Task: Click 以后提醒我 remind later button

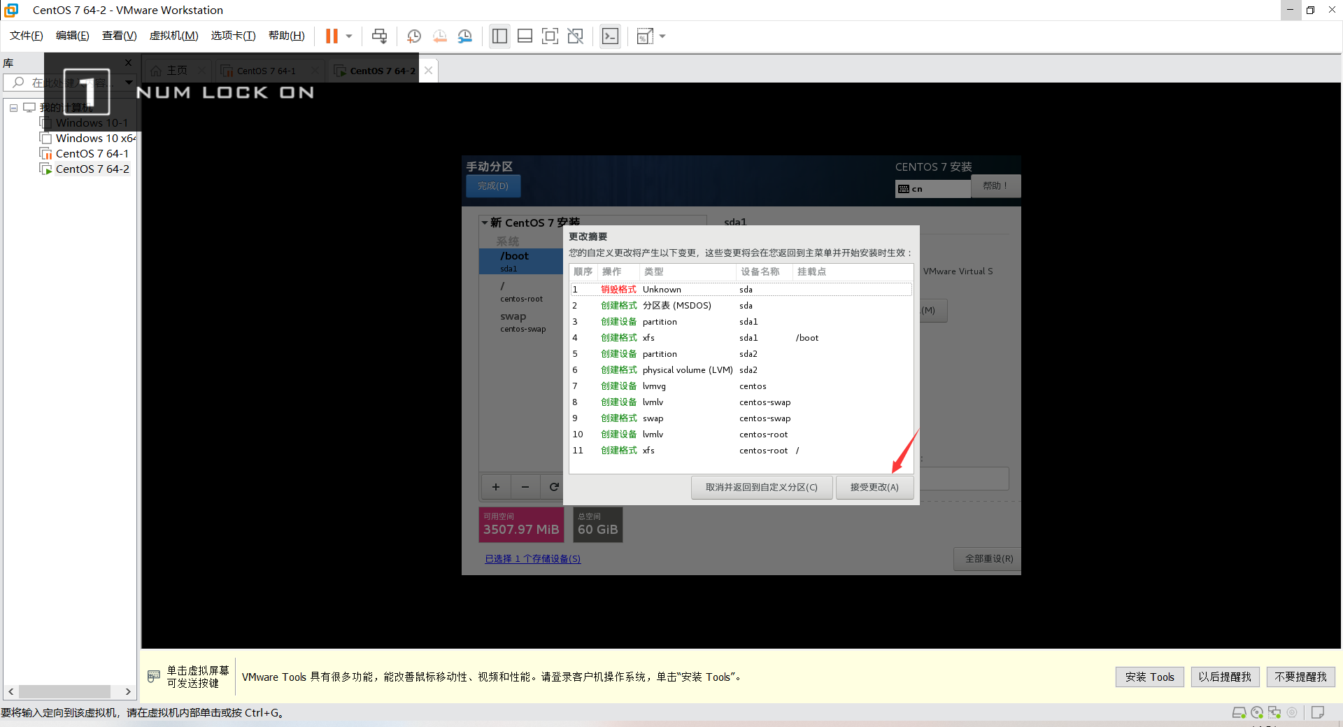Action: point(1225,677)
